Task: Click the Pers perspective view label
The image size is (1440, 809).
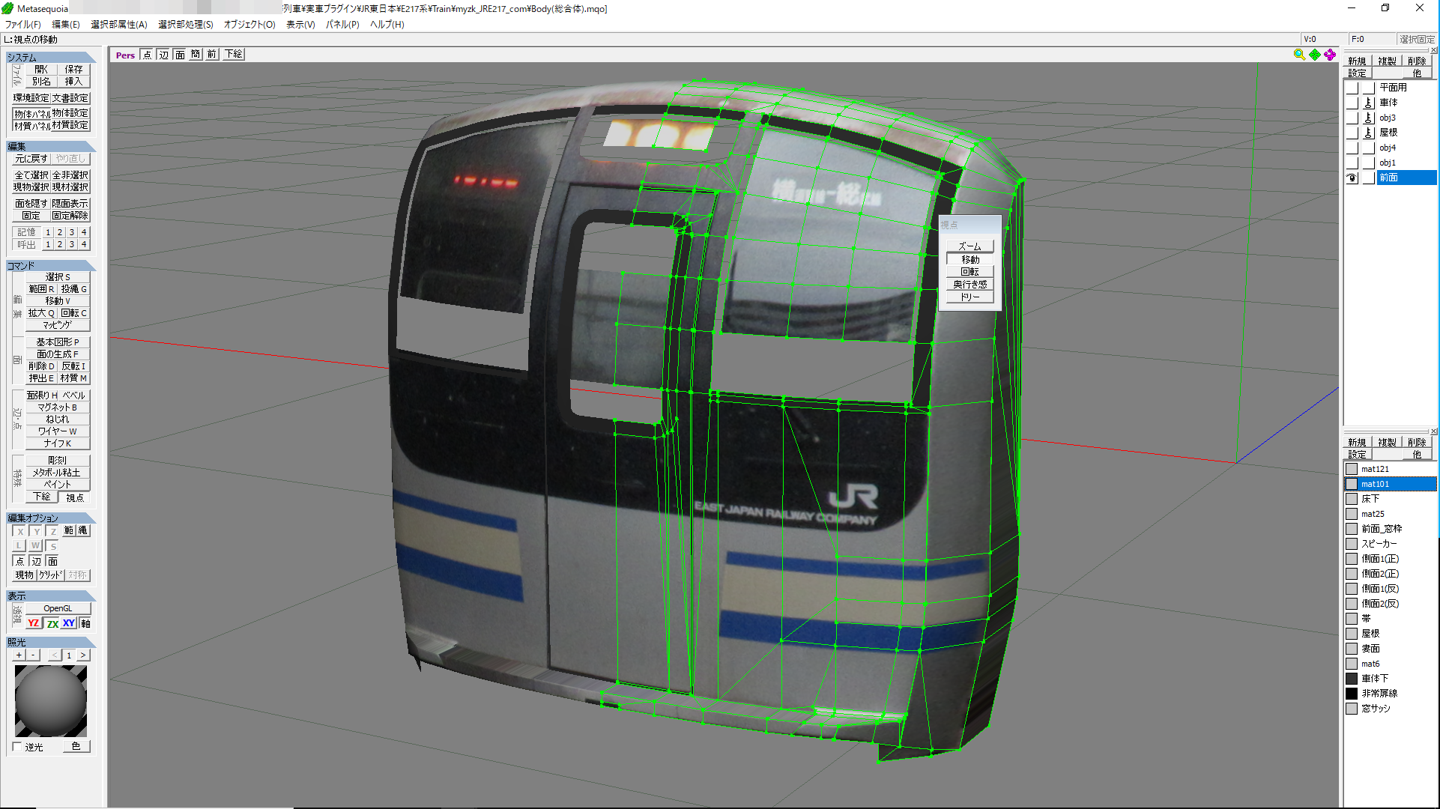Action: (x=125, y=55)
